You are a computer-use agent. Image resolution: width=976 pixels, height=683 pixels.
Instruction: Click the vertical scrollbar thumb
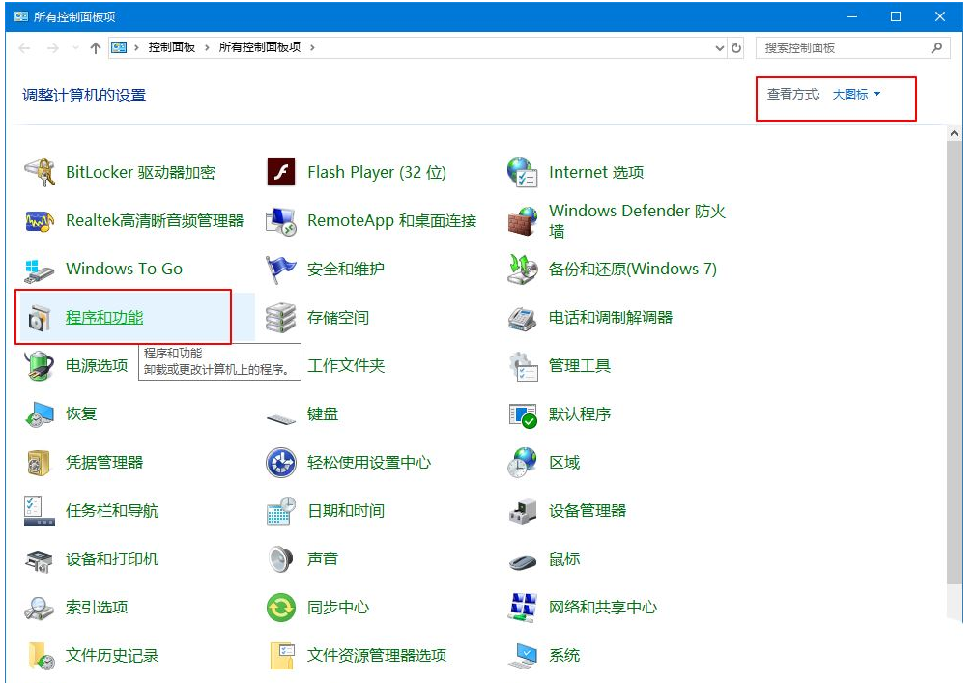click(x=954, y=362)
